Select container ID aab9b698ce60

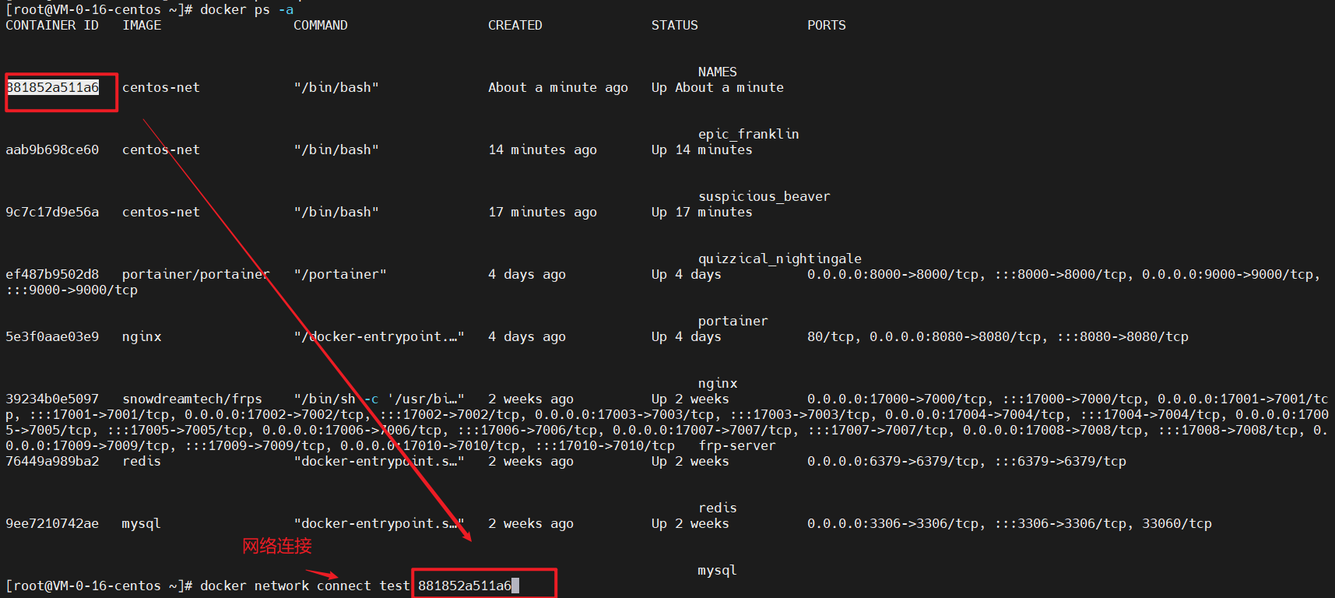tap(52, 149)
